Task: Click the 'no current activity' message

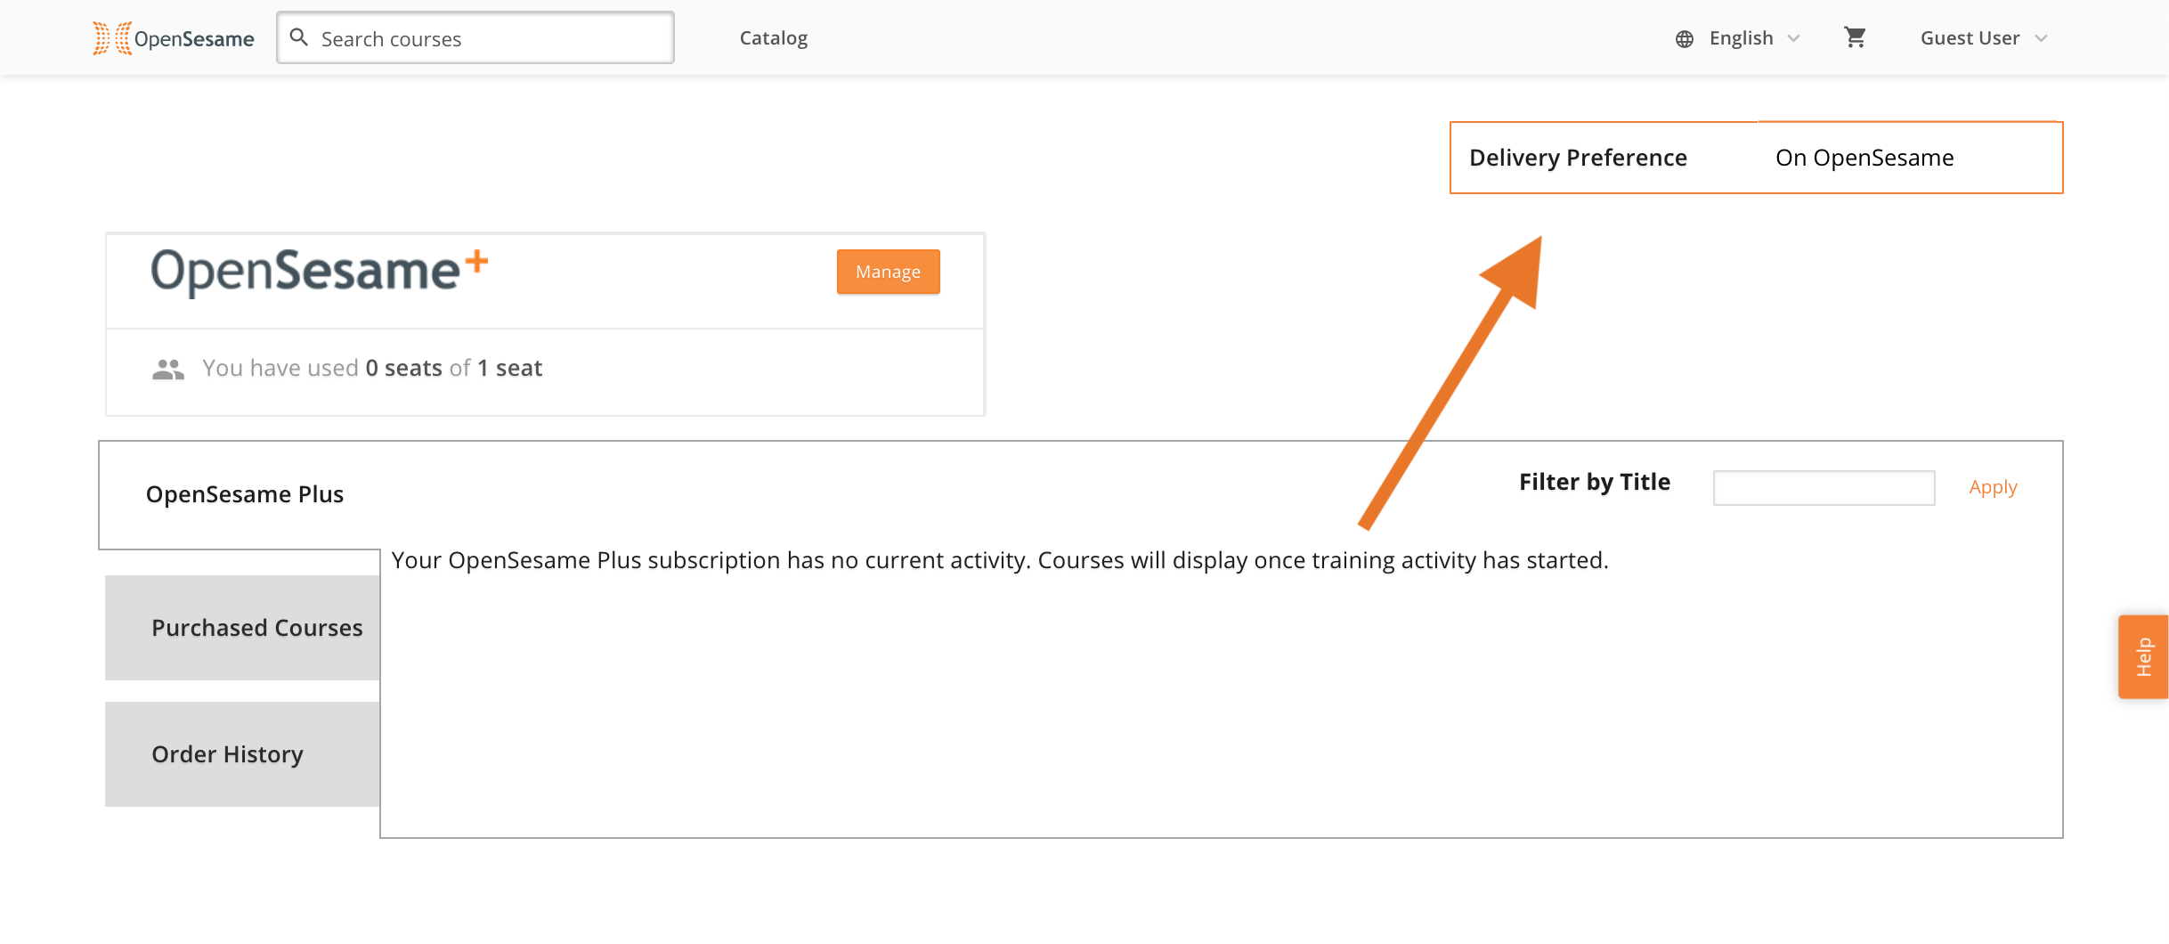Action: [1000, 560]
